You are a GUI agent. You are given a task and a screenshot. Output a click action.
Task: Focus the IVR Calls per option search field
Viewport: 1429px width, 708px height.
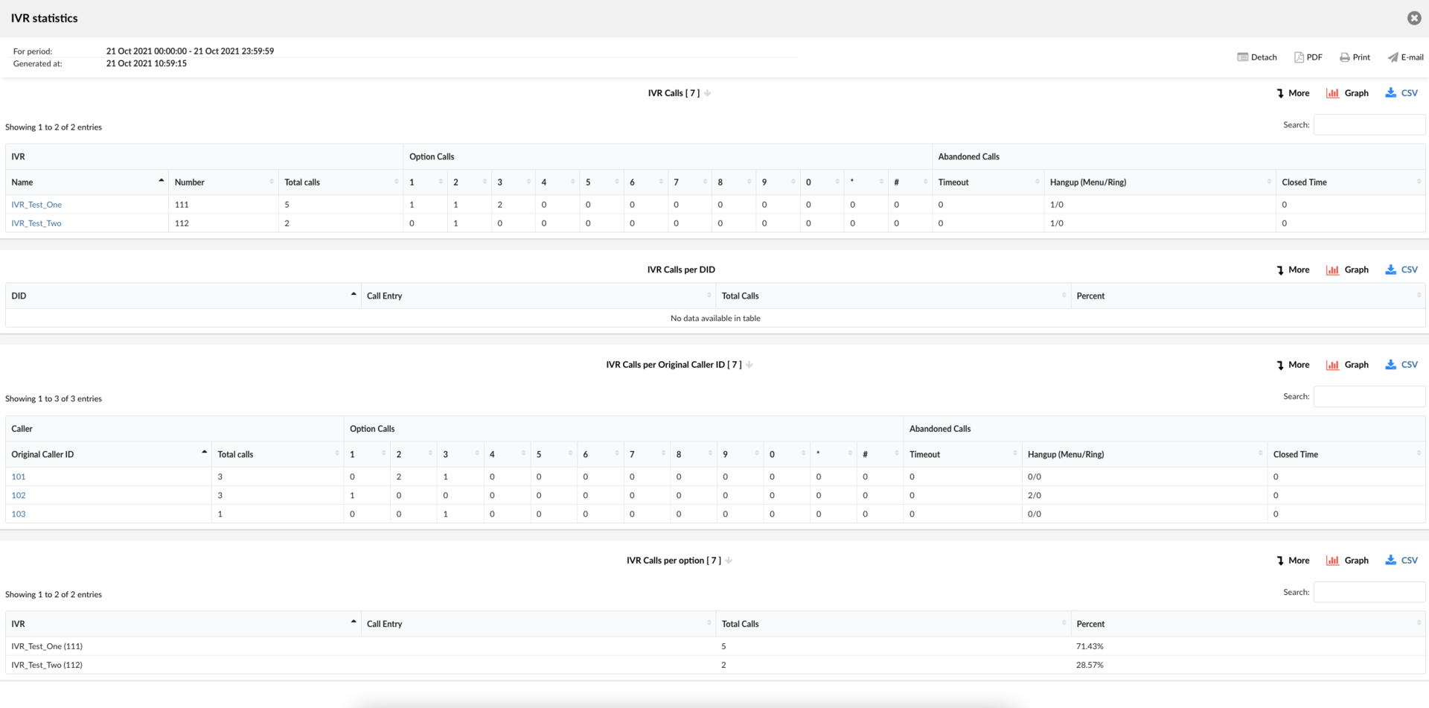(1369, 593)
